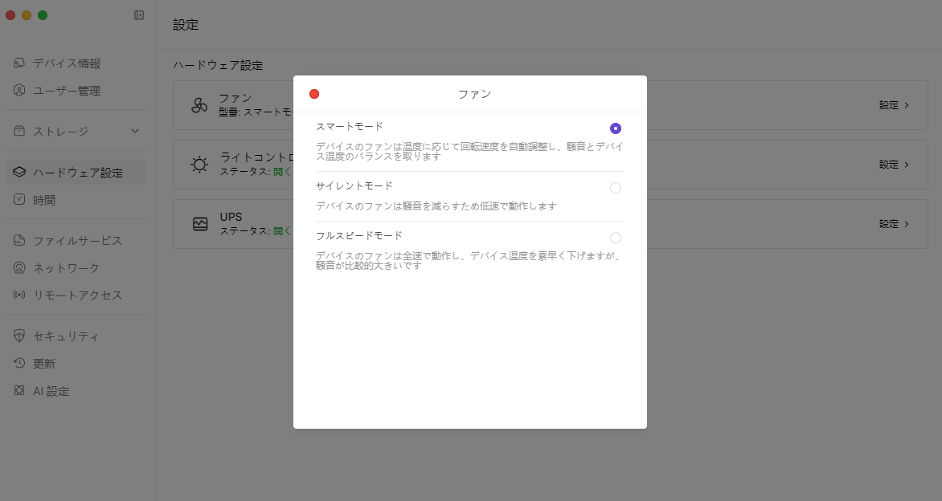Image resolution: width=942 pixels, height=501 pixels.
Task: Open the ファイルサービス menu item
Action: click(77, 240)
